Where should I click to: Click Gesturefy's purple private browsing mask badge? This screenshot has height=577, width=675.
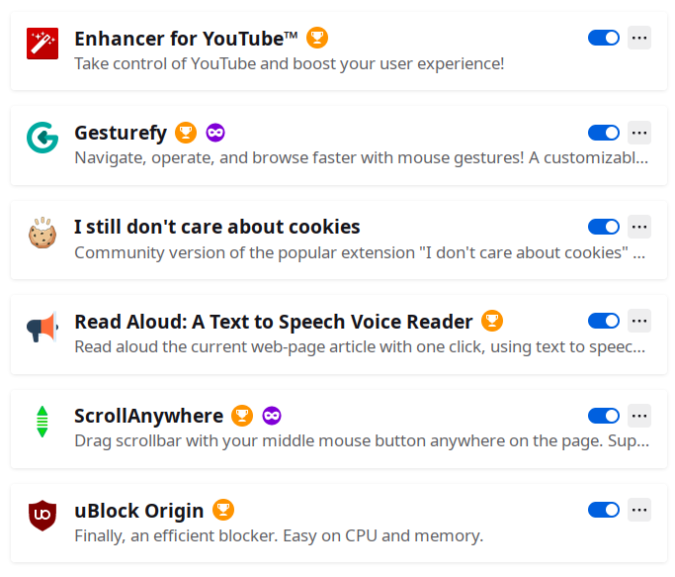tap(215, 133)
